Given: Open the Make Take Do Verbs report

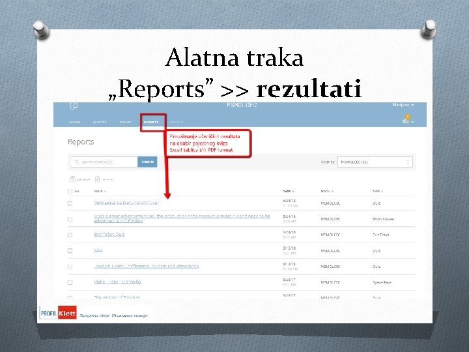Looking at the screenshot, I should pos(117,282).
